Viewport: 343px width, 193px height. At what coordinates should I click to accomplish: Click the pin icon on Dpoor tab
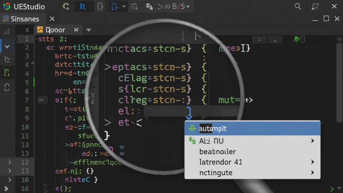tap(76, 29)
